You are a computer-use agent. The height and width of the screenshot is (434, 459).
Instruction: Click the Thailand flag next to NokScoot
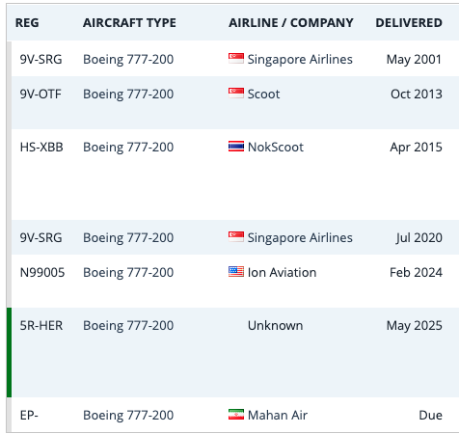tap(236, 147)
